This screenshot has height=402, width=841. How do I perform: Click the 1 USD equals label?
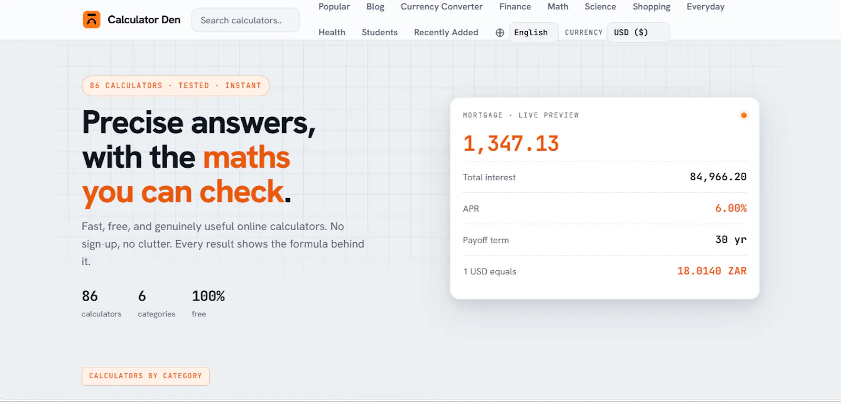[490, 272]
